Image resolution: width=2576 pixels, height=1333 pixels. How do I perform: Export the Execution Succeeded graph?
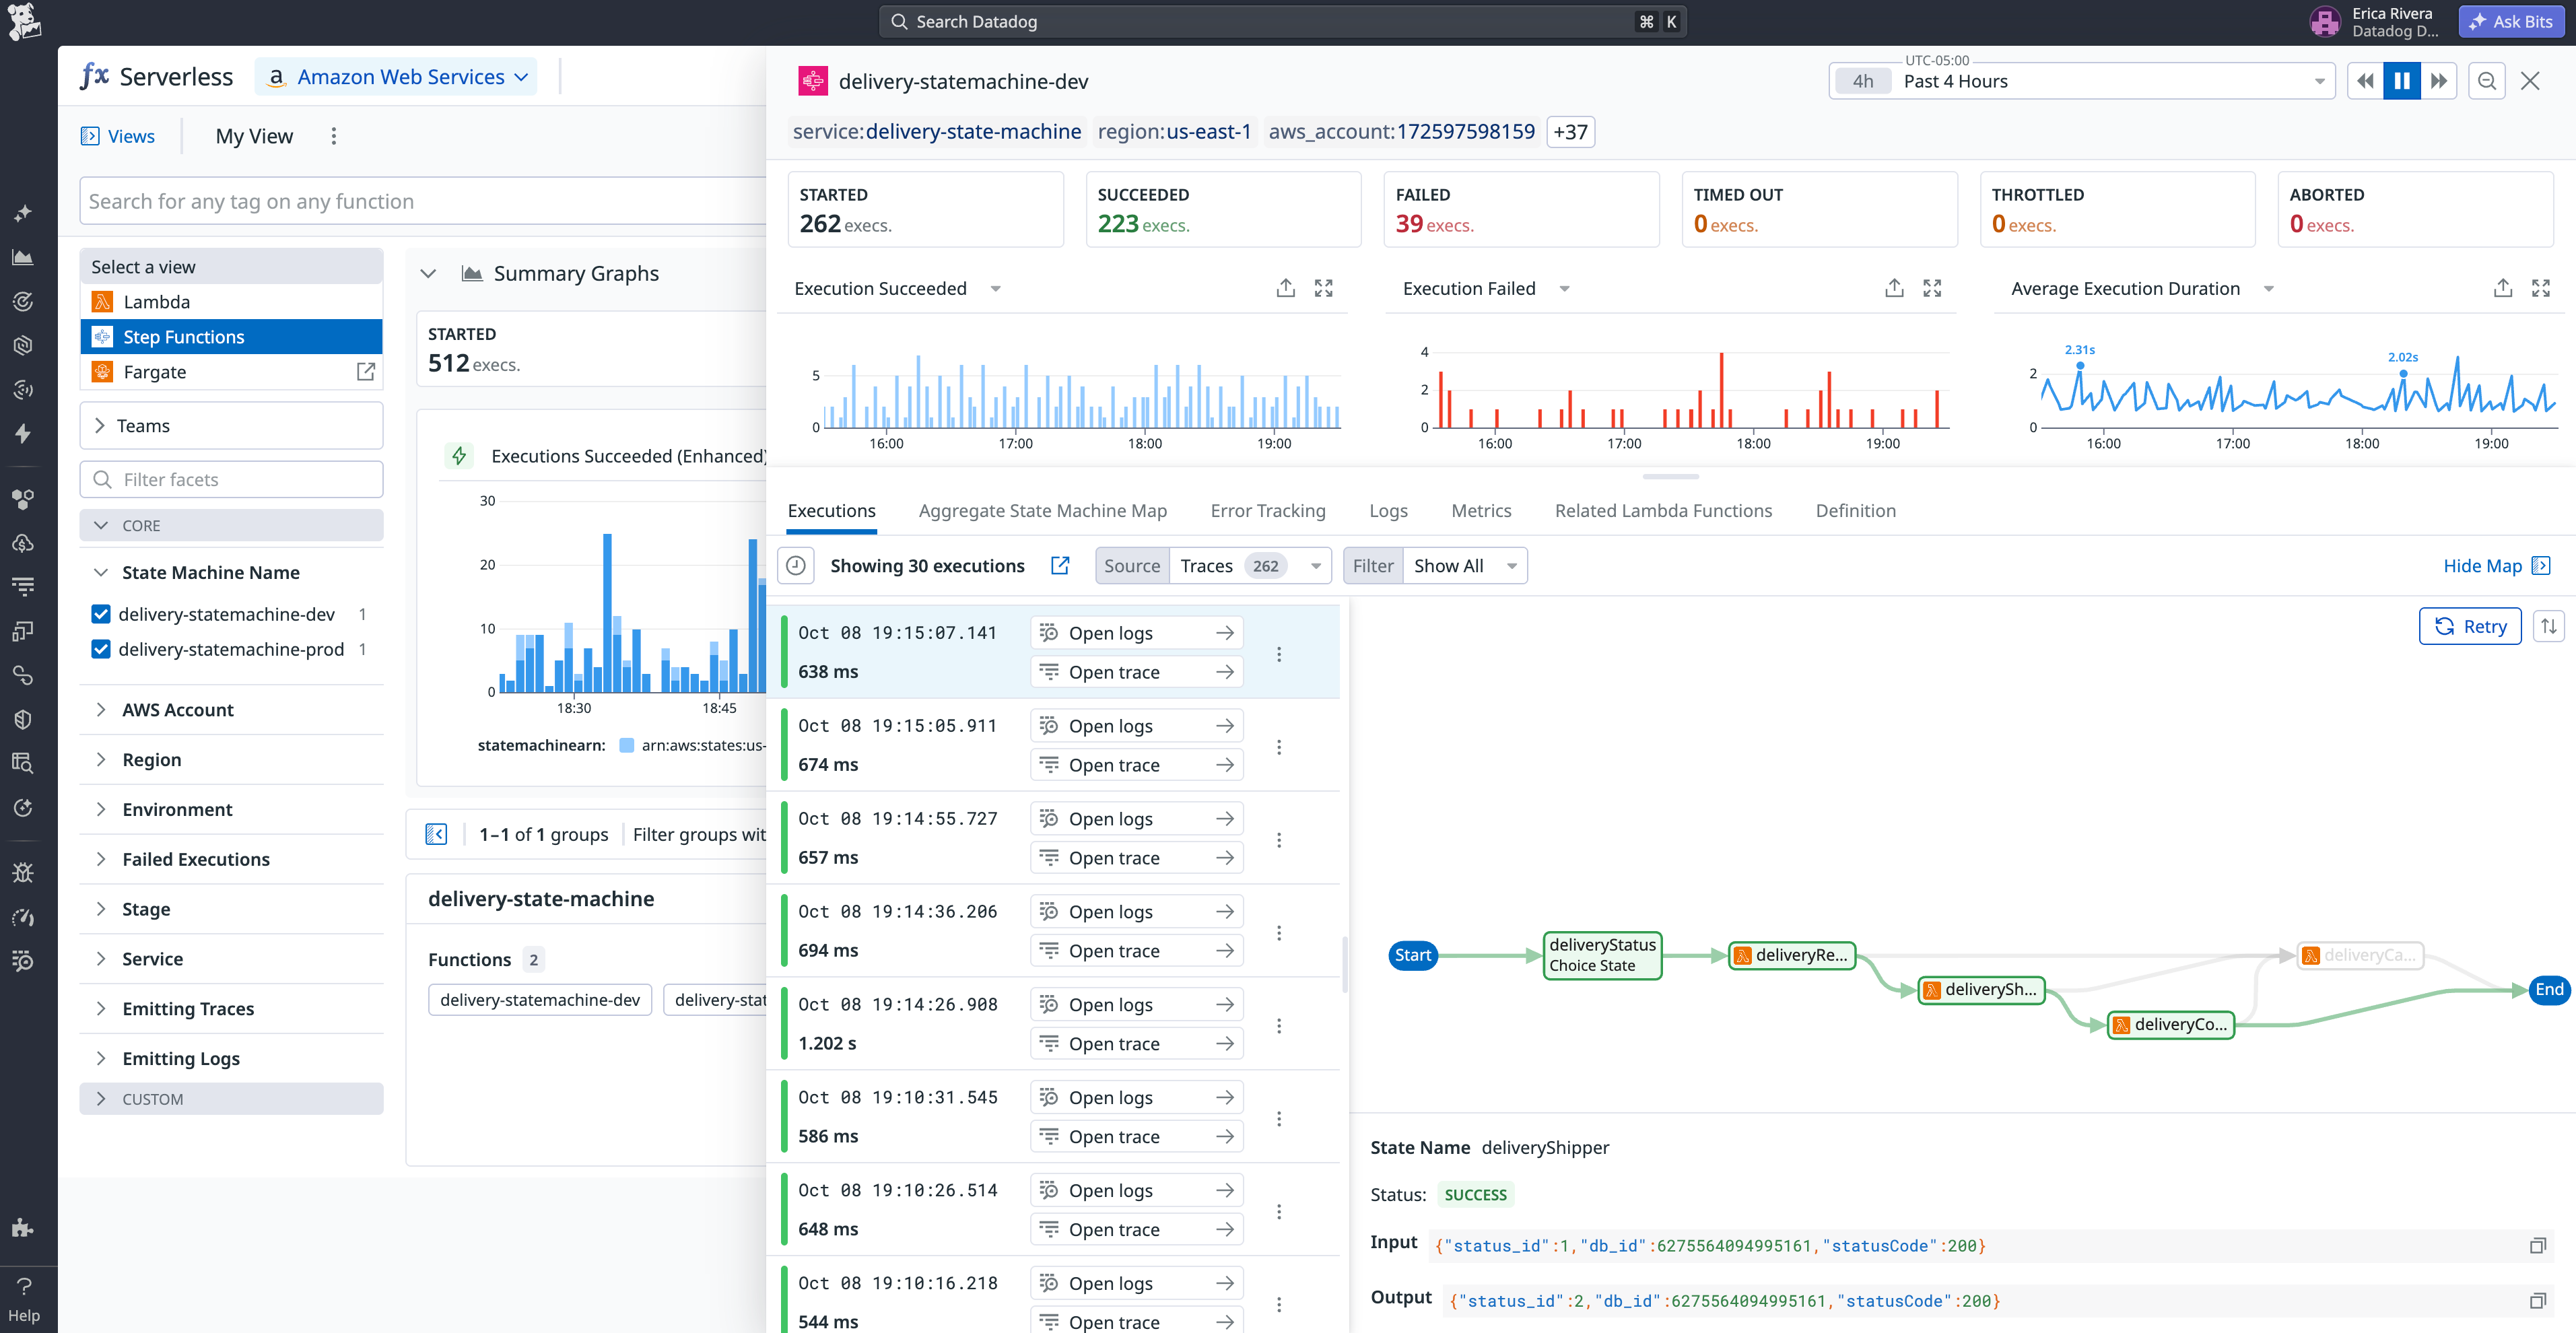point(1286,288)
